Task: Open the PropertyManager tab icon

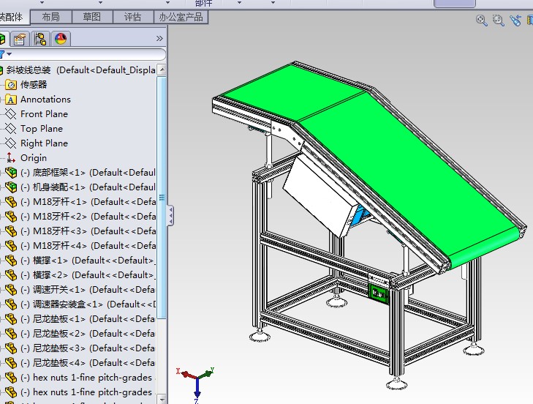Action: tap(20, 39)
